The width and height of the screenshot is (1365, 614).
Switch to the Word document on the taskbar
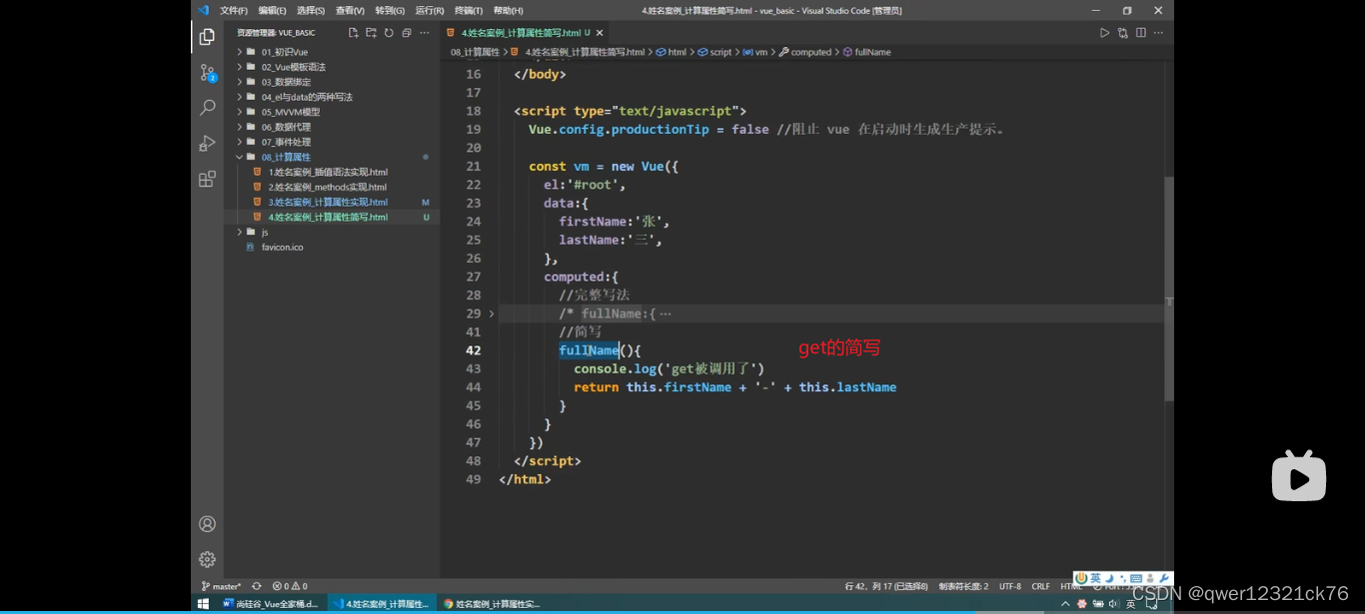click(x=271, y=604)
